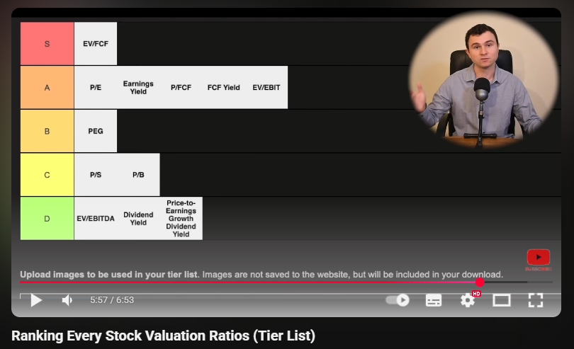Viewport: 574px width, 349px height.
Task: Click the presenter webcam circle overlay
Action: coord(484,80)
